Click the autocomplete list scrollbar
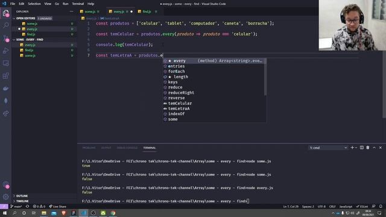This screenshot has width=386, height=217. coord(265,77)
